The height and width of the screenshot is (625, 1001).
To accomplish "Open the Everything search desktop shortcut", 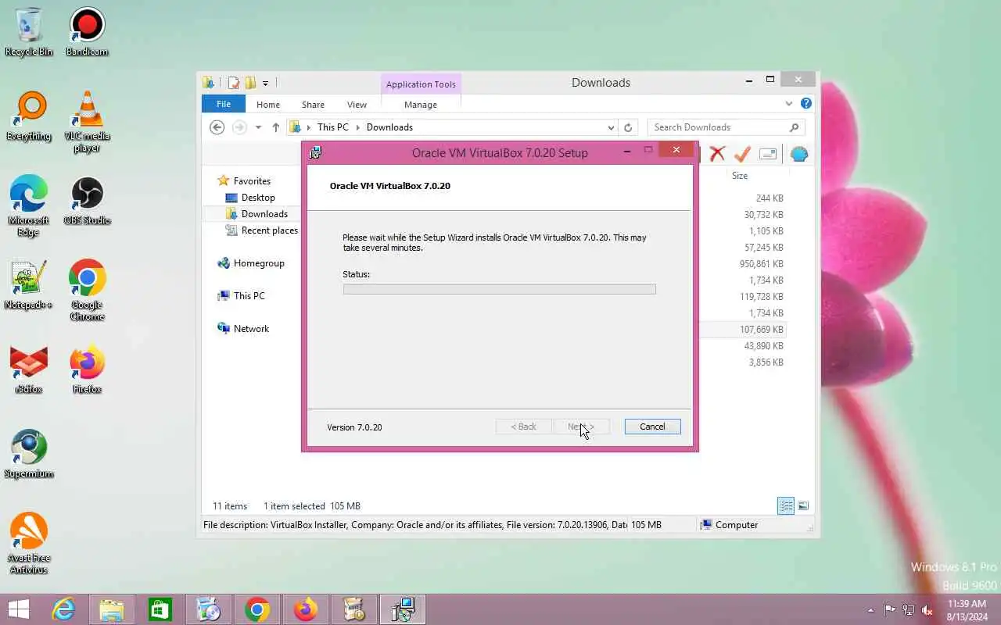I will pyautogui.click(x=29, y=116).
